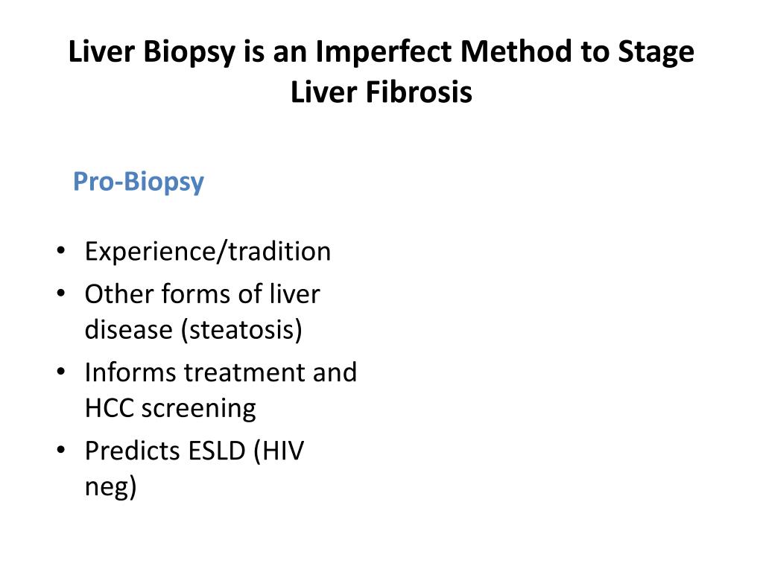Click the word "(steatosis)" in second bullet
This screenshot has width=763, height=572.
pyautogui.click(x=241, y=330)
